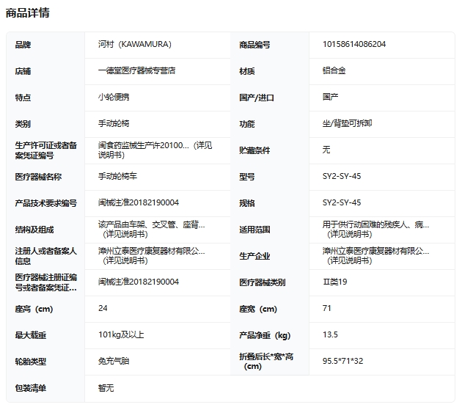Click the 轮胎类型 value 免充气胎
The height and width of the screenshot is (410, 462).
[114, 362]
